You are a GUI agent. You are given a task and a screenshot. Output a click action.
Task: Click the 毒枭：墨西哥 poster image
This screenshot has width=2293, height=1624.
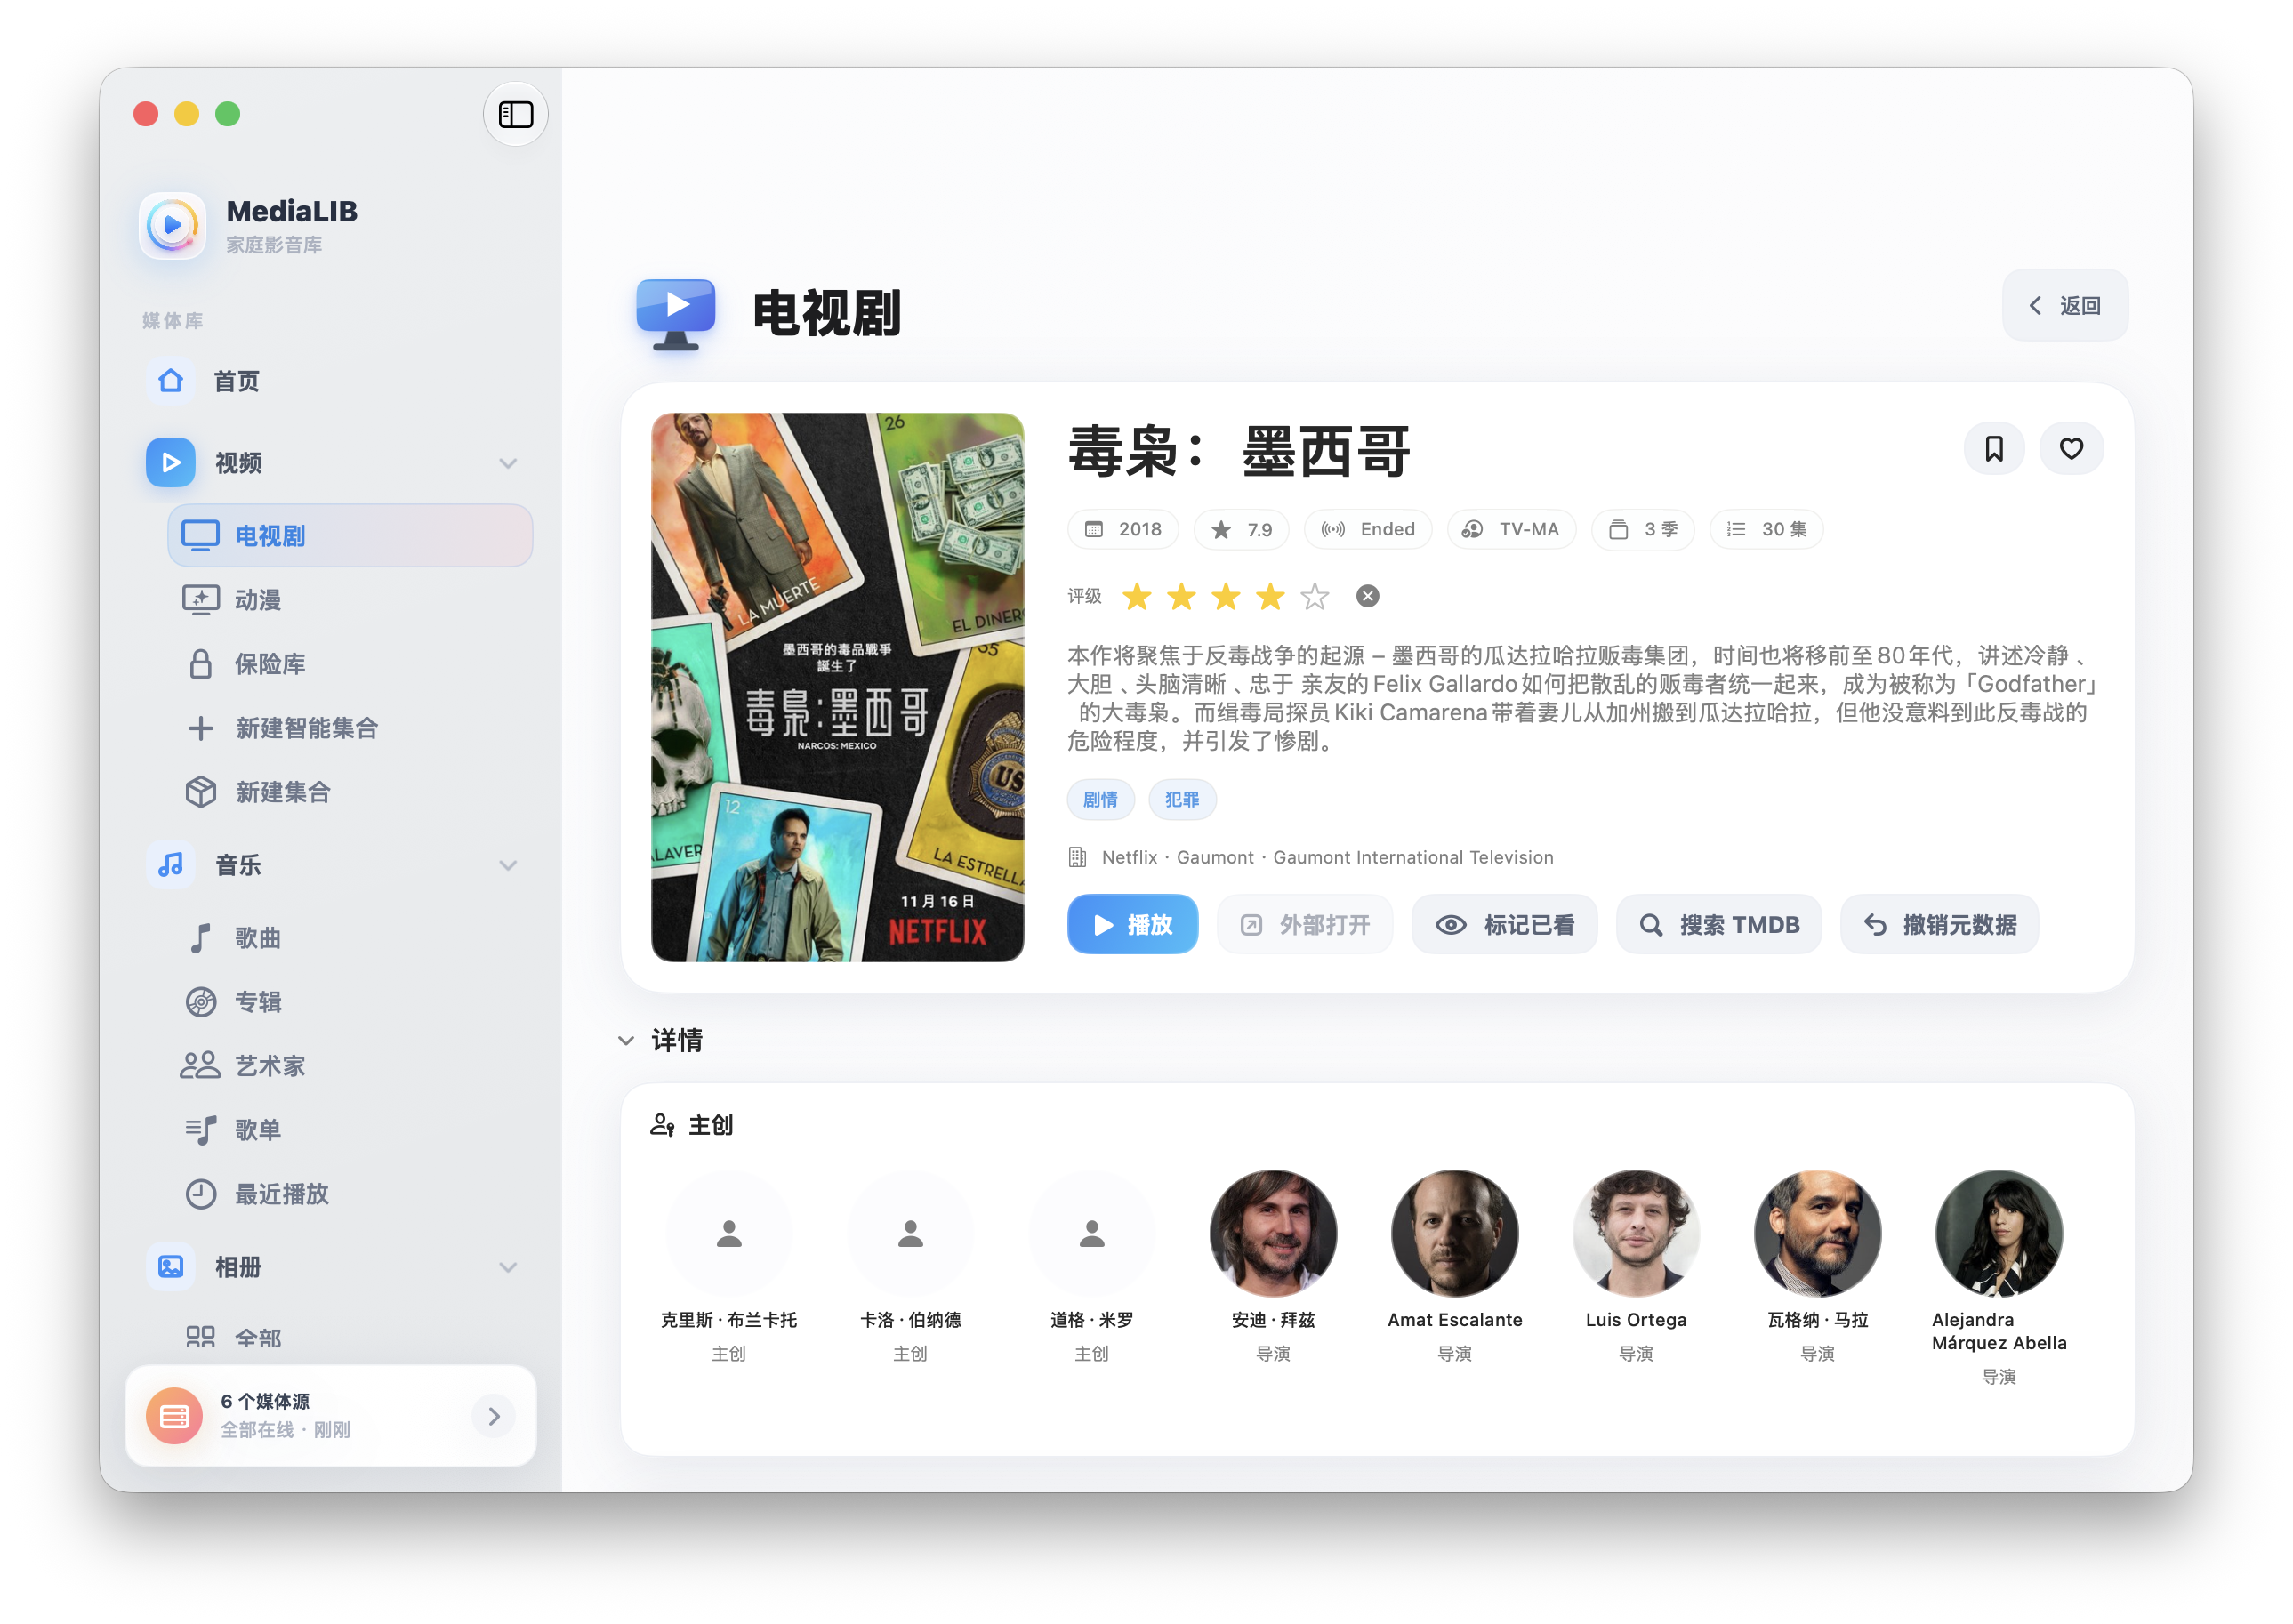coord(838,688)
